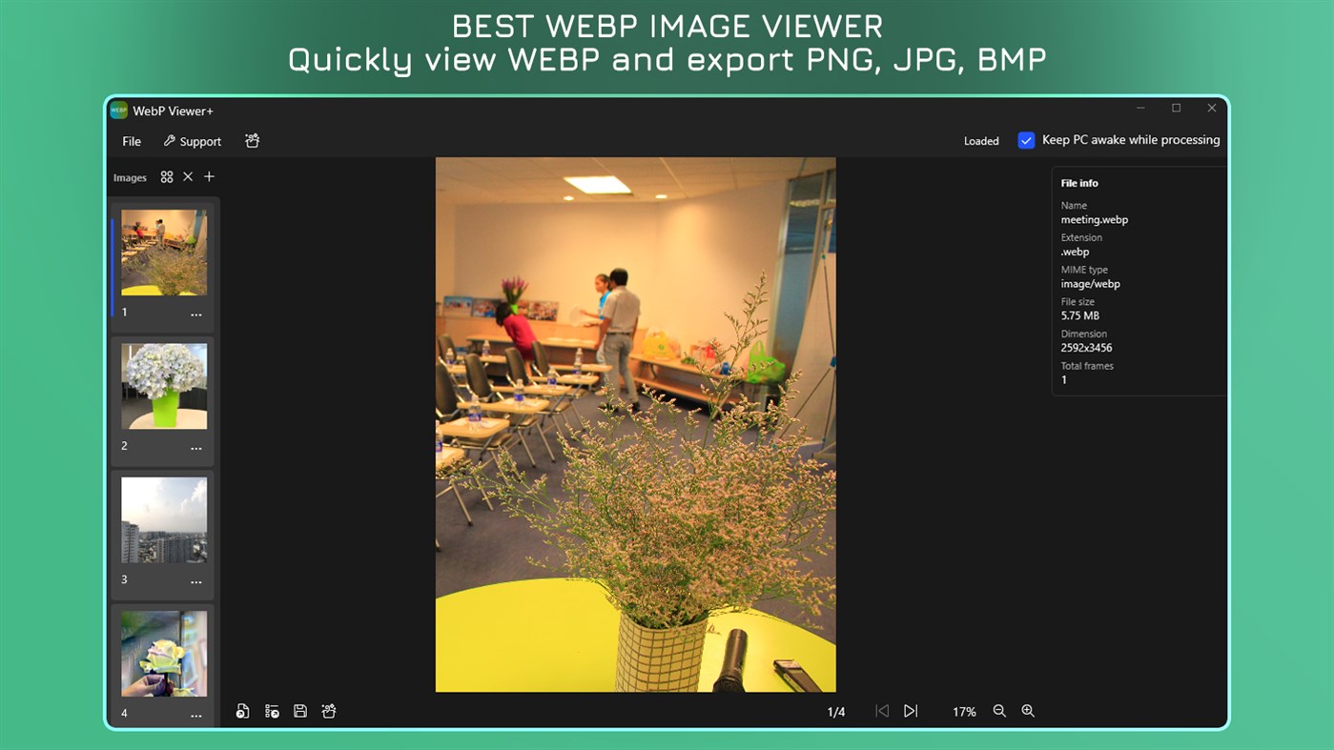Open the gift icon in the top menu bar

(x=252, y=140)
